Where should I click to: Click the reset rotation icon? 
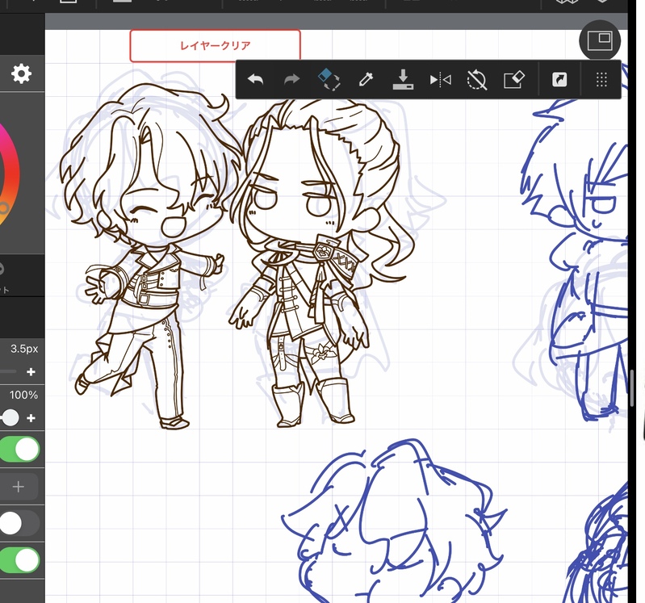(477, 79)
